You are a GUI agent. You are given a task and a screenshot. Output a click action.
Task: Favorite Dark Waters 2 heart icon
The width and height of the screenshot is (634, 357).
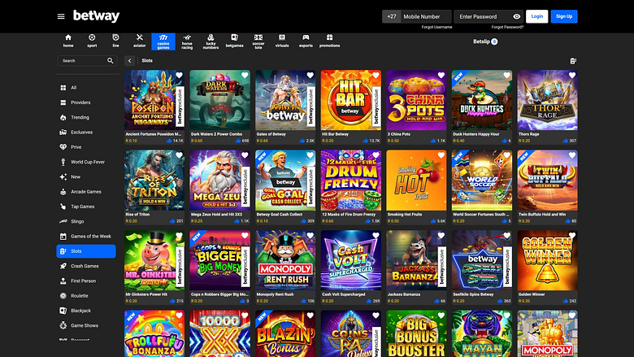tap(245, 75)
